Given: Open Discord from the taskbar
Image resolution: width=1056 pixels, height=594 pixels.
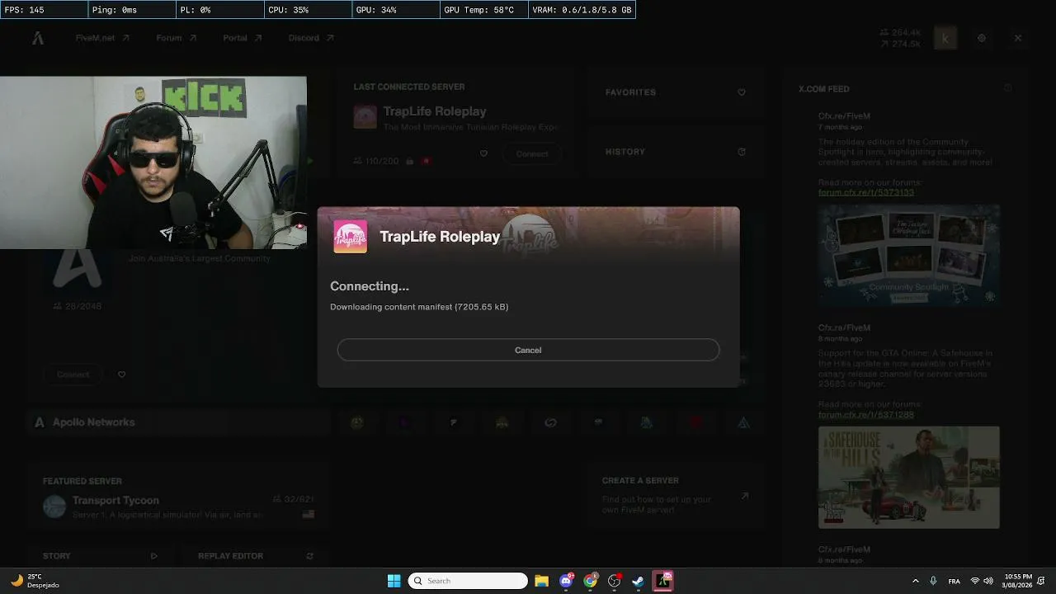Looking at the screenshot, I should click(x=566, y=581).
